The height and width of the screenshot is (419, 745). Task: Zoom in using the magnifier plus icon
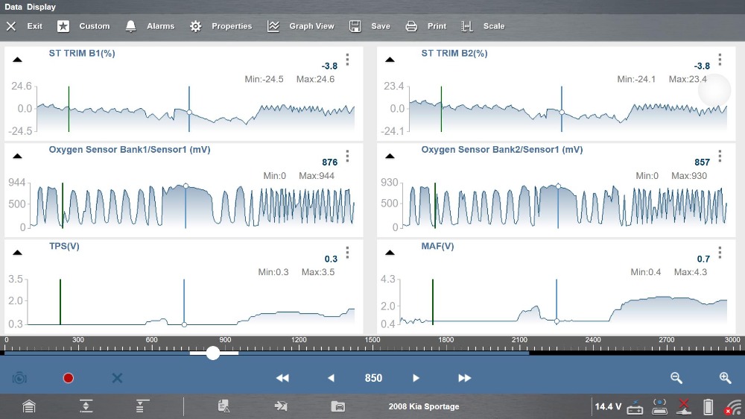coord(725,378)
